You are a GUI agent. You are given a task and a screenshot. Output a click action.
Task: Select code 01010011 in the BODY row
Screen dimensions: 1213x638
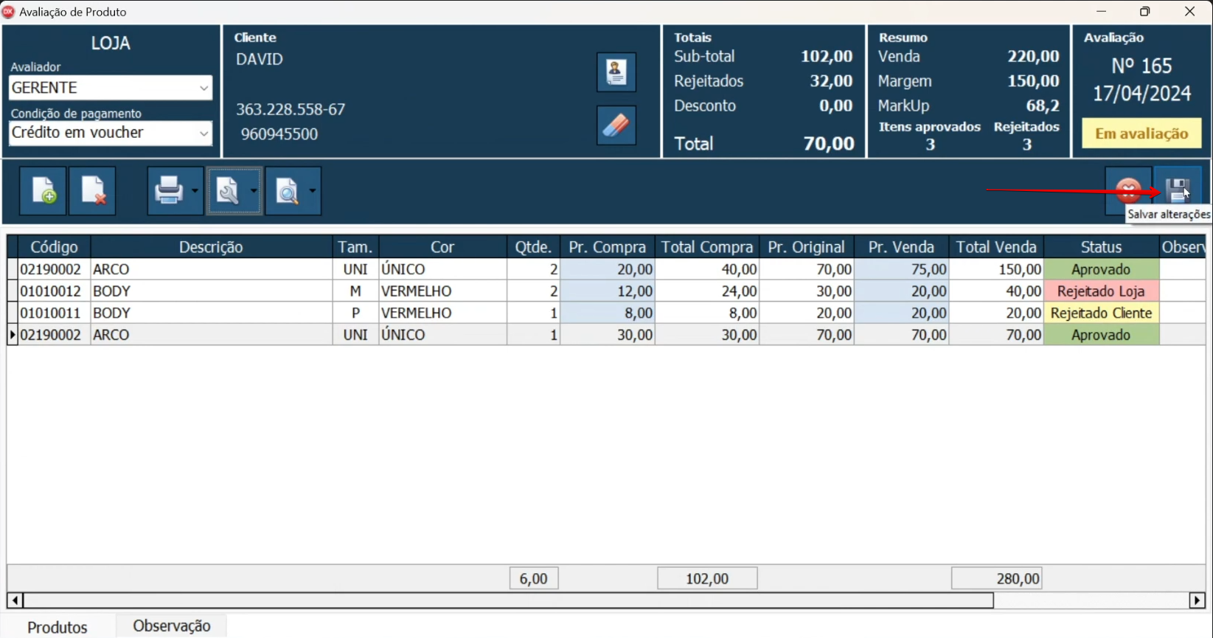pyautogui.click(x=54, y=313)
